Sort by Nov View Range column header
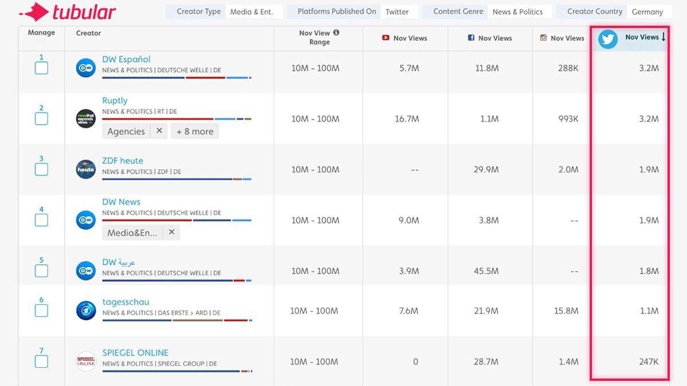Screen dimensions: 687x386 [319, 37]
